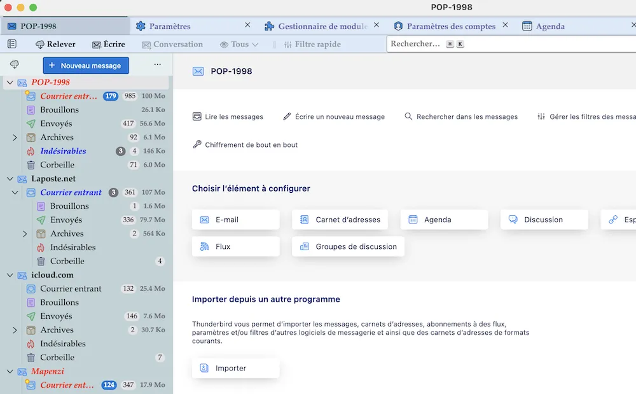Click the Groupes de discussion setup button
The image size is (636, 394).
coord(348,246)
